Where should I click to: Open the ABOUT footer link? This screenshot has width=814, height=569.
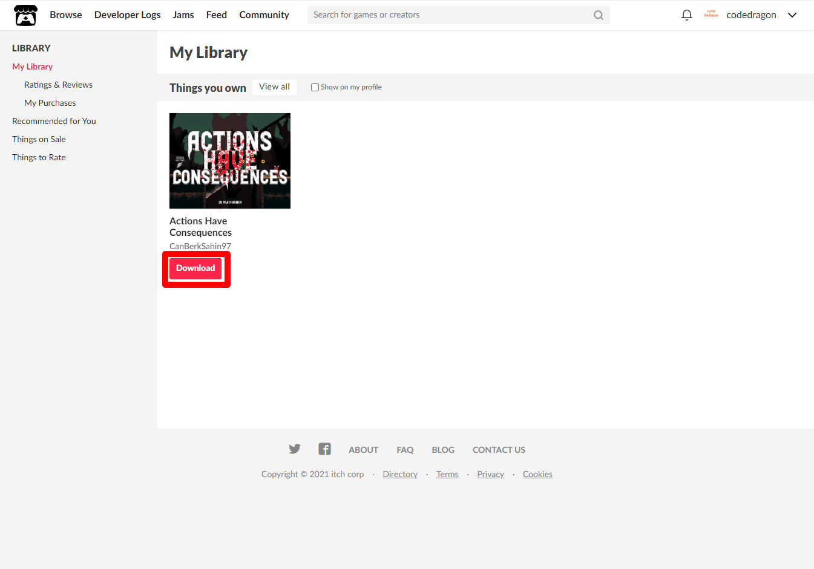[363, 450]
